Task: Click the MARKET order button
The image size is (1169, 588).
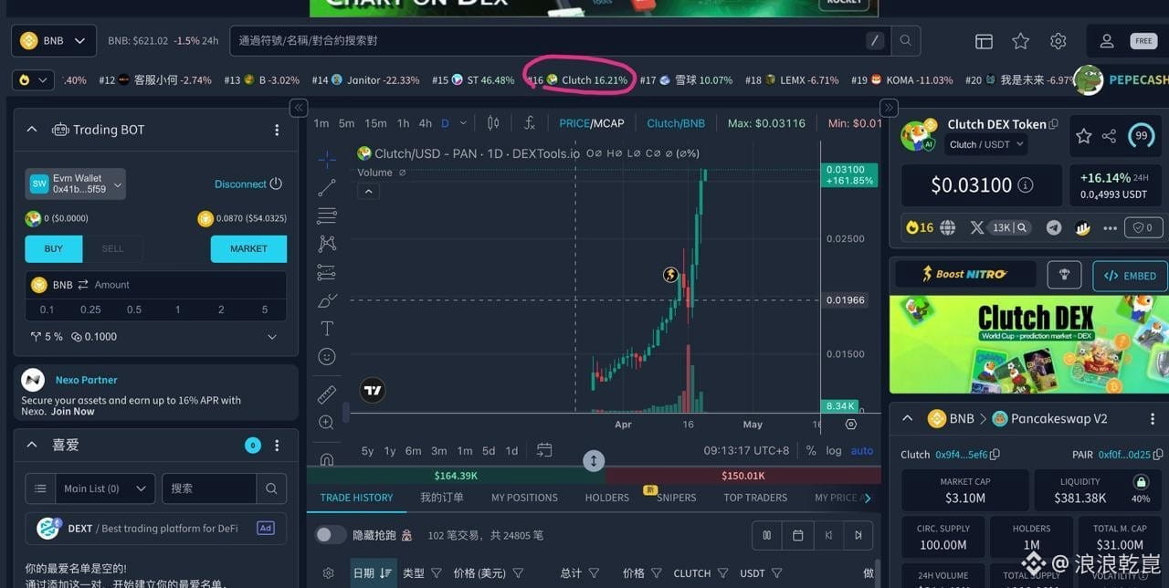Action: click(x=248, y=249)
